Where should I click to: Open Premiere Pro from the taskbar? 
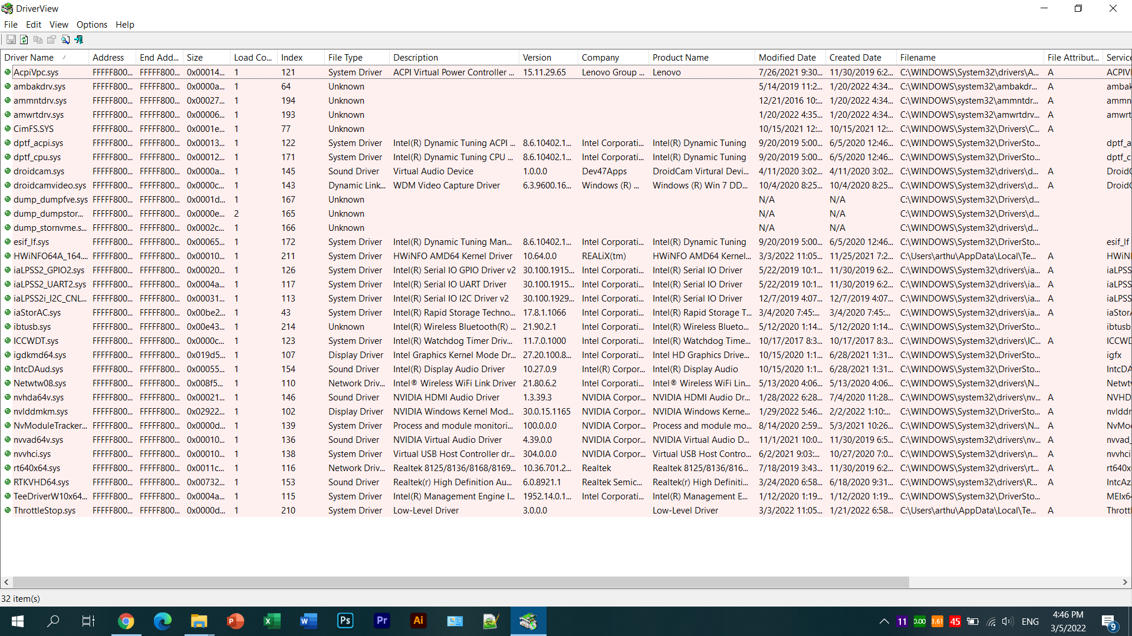(x=382, y=621)
